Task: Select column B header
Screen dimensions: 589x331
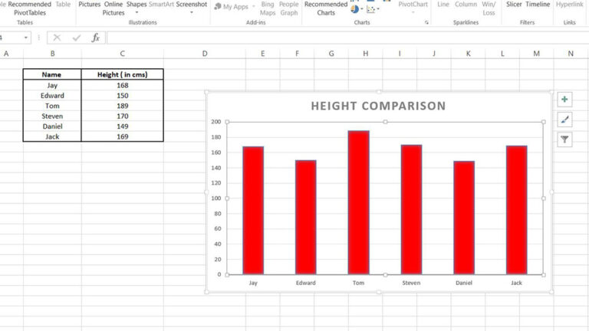Action: coord(52,54)
